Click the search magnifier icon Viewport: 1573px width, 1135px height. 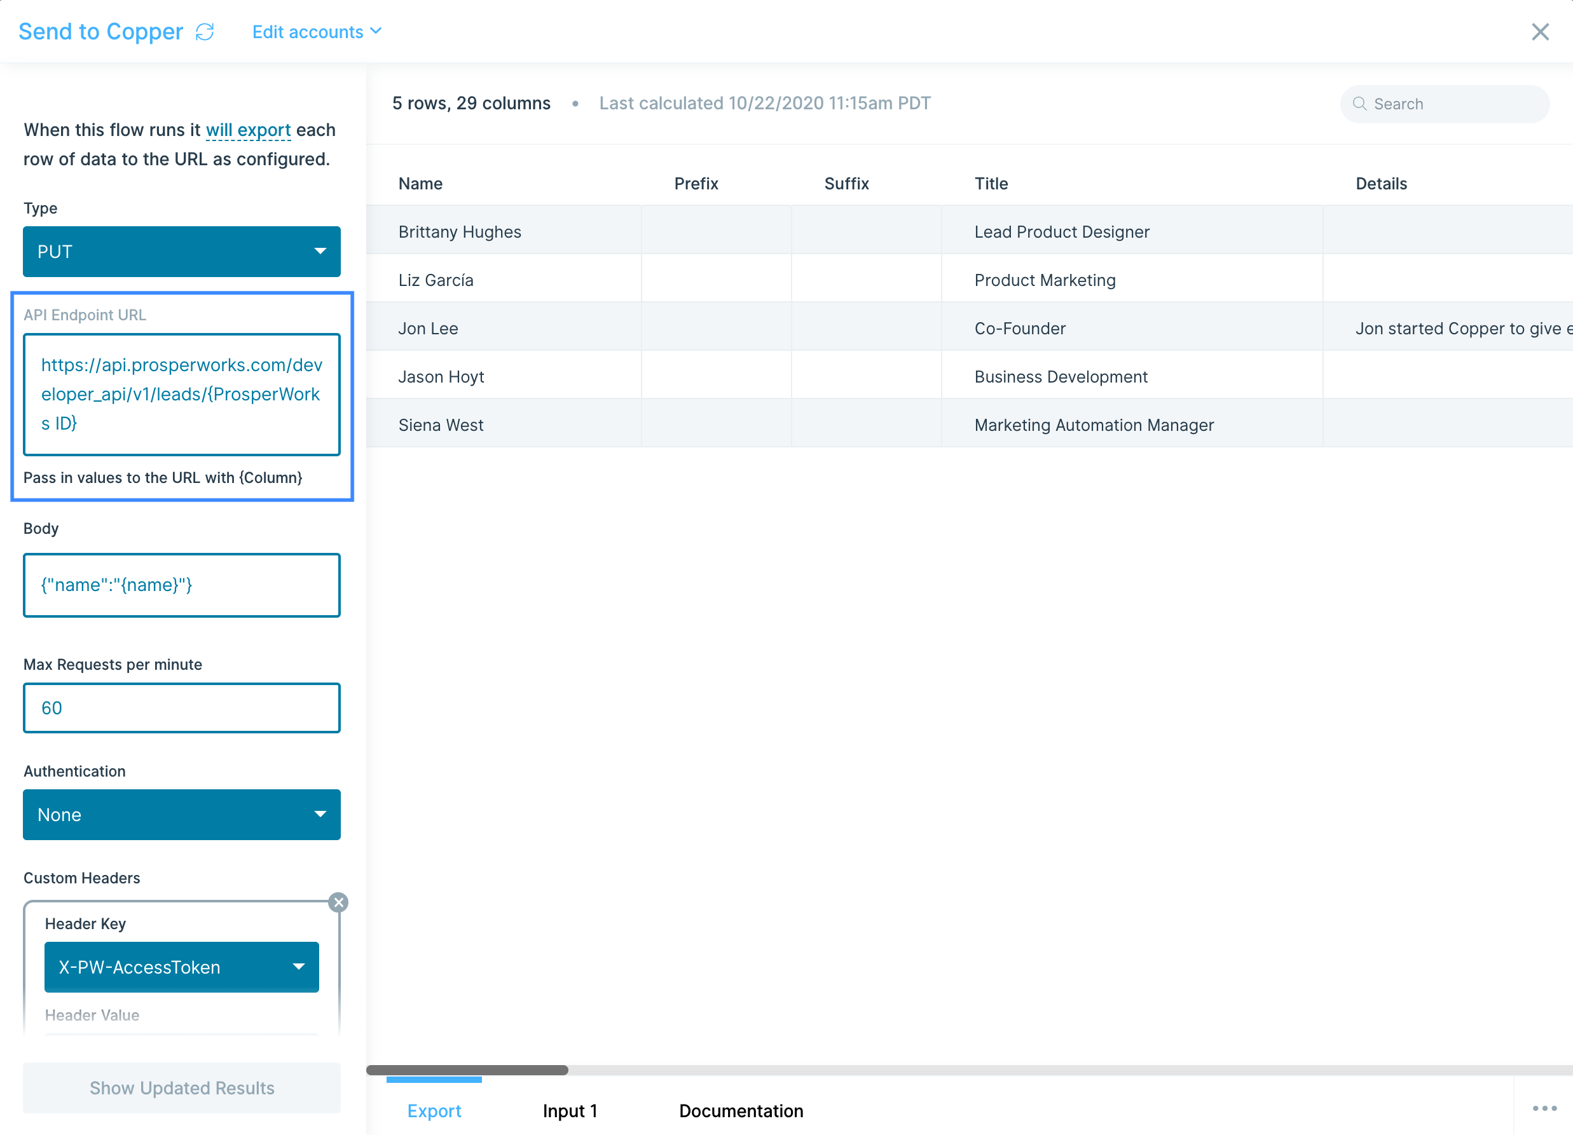pyautogui.click(x=1359, y=104)
